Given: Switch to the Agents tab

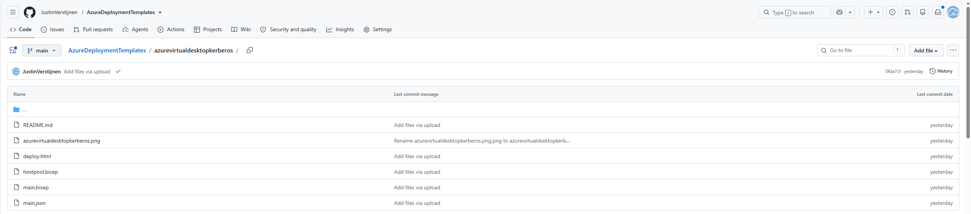Looking at the screenshot, I should point(135,29).
